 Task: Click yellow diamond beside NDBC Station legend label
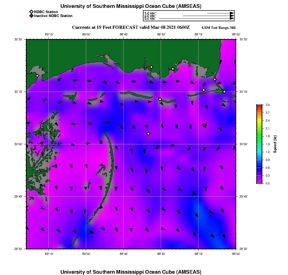coord(31,12)
